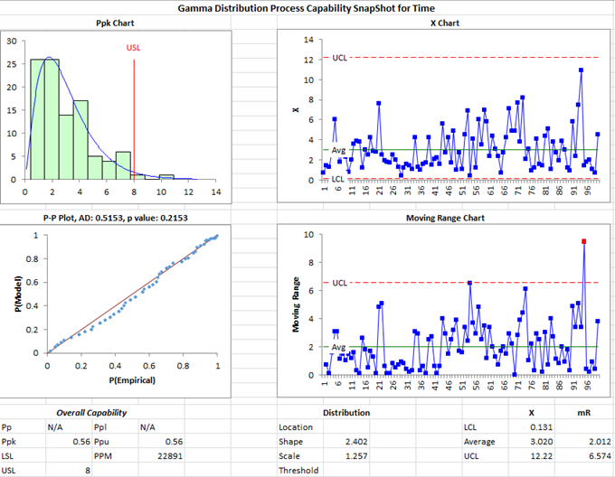Click the USL value cell showing 8
The width and height of the screenshot is (615, 477).
(69, 471)
